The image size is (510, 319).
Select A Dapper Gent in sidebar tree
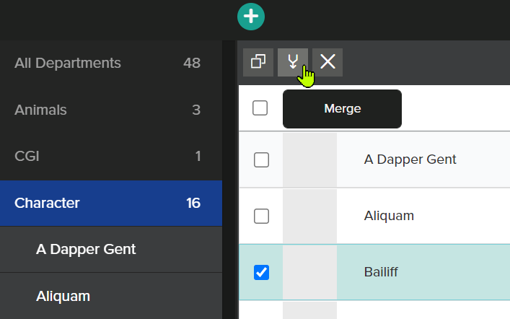pyautogui.click(x=111, y=250)
